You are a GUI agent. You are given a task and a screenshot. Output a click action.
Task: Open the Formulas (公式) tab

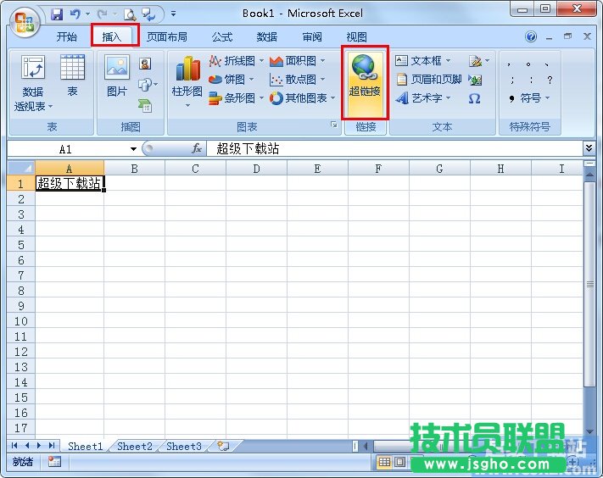click(222, 37)
